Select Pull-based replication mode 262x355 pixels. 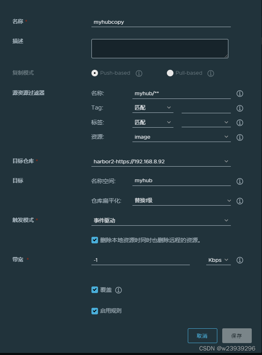pos(170,73)
